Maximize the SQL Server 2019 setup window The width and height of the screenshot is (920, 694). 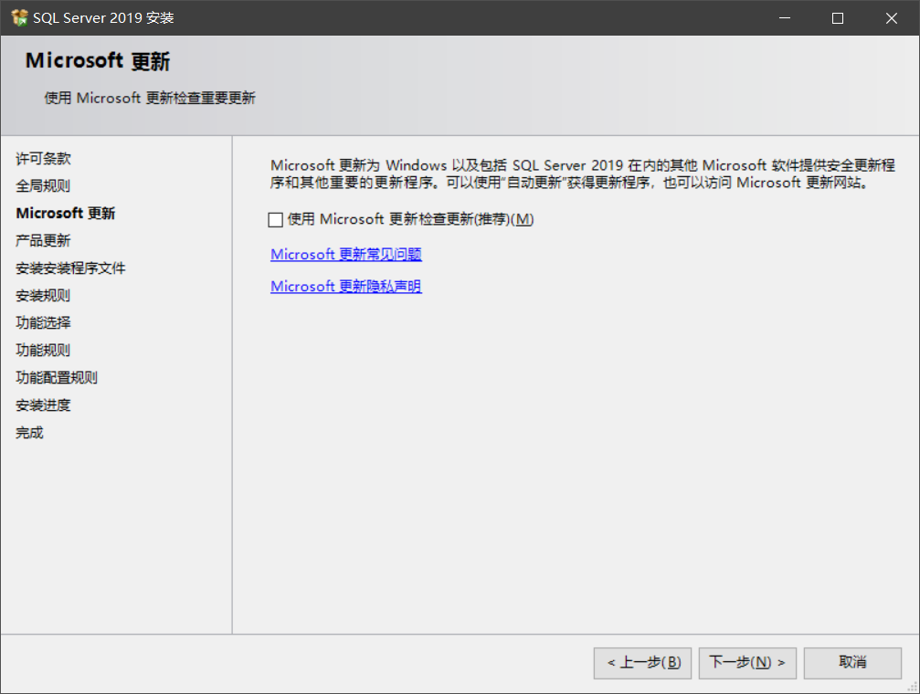[838, 18]
